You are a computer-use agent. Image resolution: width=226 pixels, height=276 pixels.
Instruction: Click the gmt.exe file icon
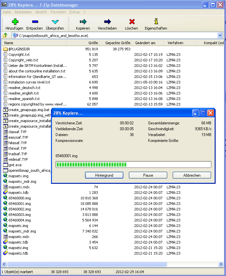pyautogui.click(x=6, y=165)
